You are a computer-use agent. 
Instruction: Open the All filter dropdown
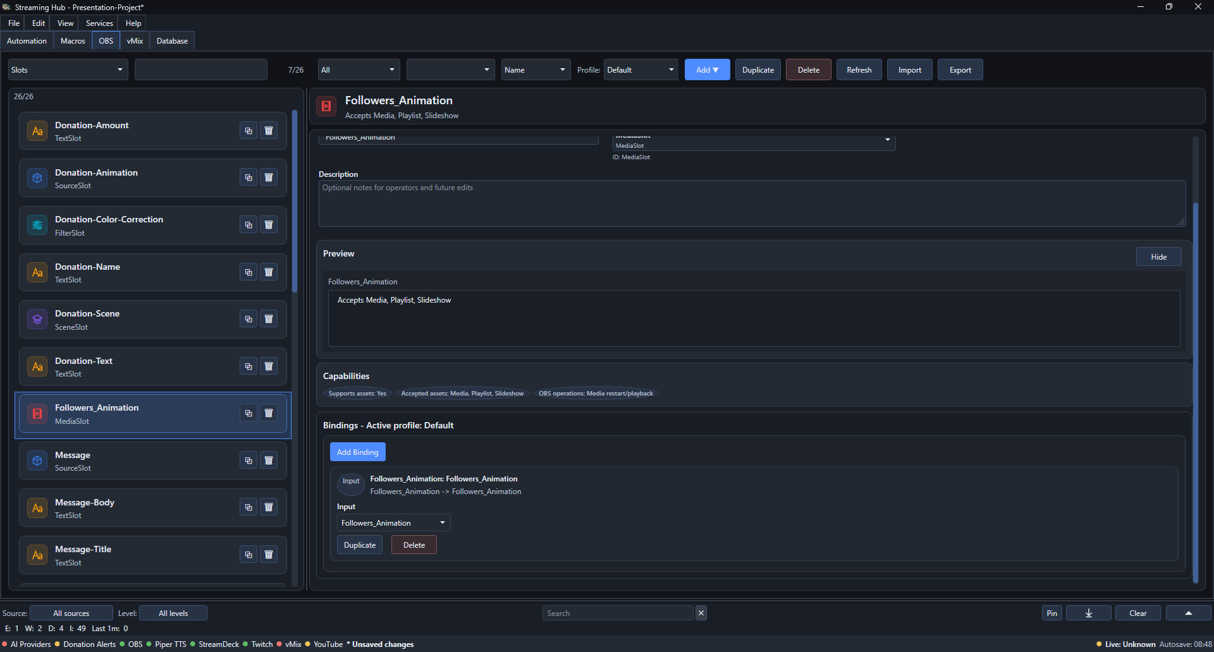pos(359,69)
